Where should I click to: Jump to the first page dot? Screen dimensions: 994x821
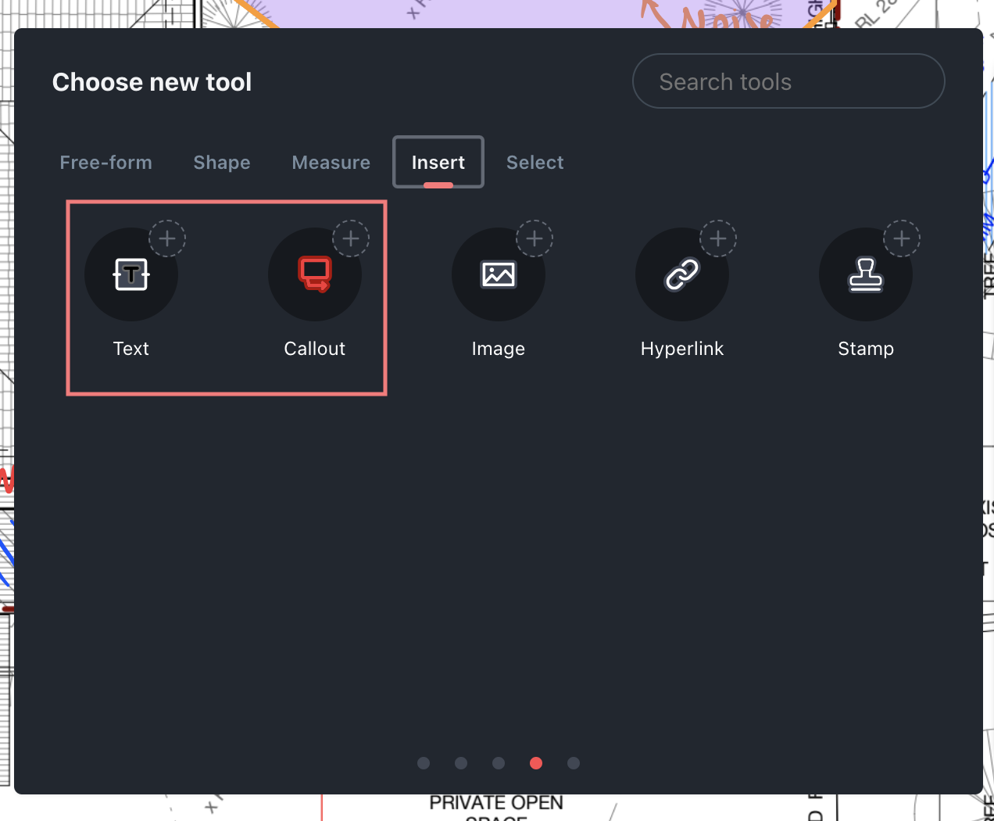(x=424, y=763)
